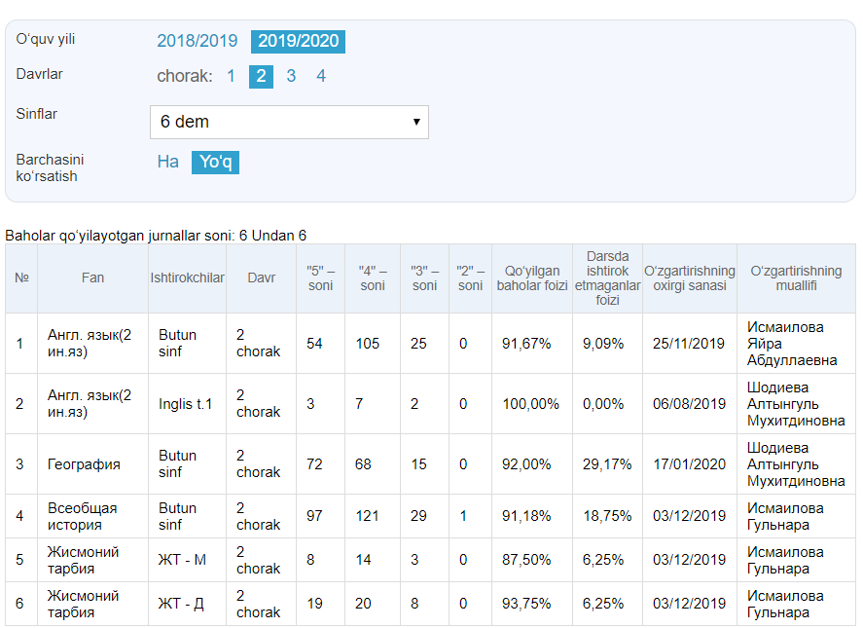
Task: Click the 100,00% grade percentage
Action: click(530, 404)
